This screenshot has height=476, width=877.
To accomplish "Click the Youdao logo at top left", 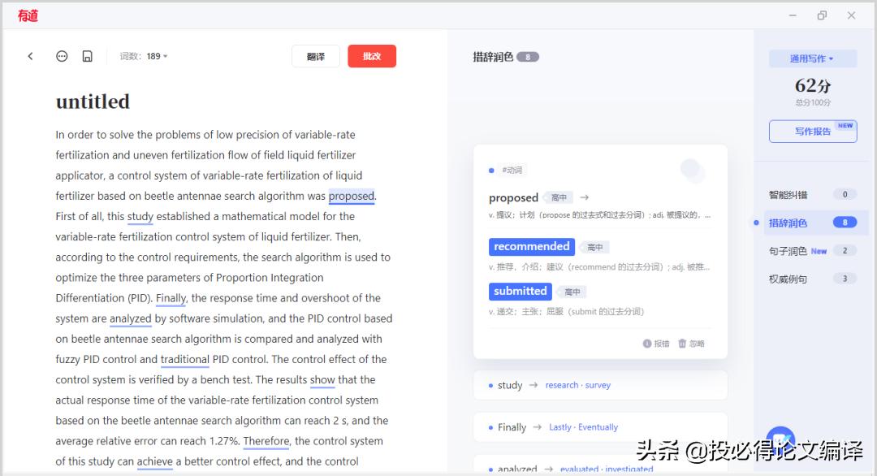I will pos(28,15).
